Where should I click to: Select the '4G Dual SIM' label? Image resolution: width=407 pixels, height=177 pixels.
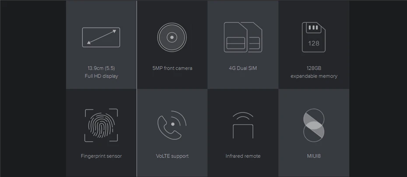point(243,68)
